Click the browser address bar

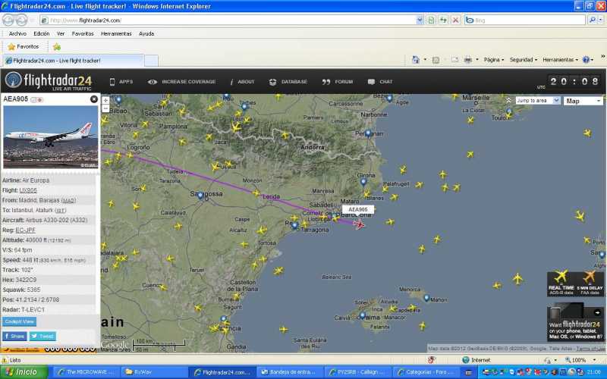coord(228,20)
